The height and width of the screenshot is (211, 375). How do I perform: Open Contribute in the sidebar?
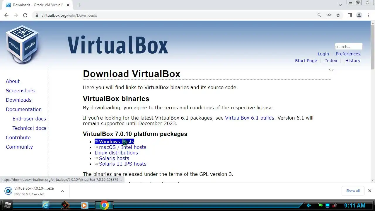pyautogui.click(x=18, y=137)
